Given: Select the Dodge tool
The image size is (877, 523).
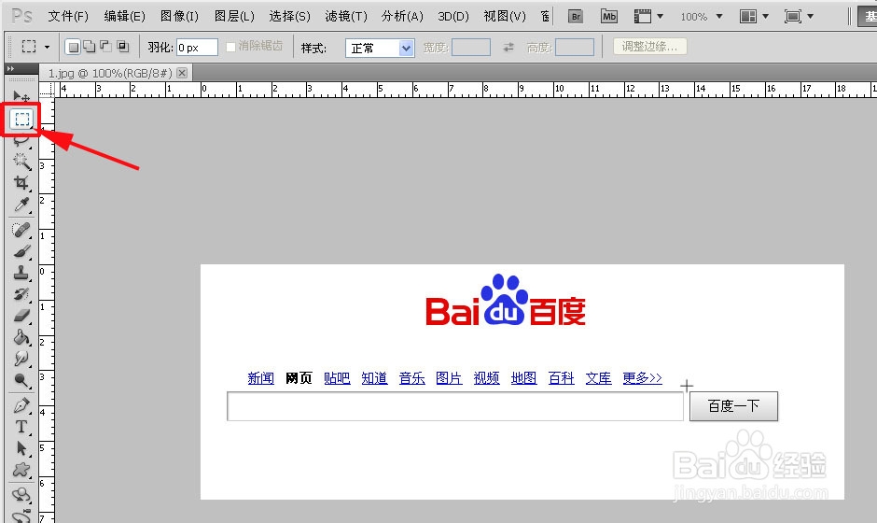Looking at the screenshot, I should click(21, 380).
